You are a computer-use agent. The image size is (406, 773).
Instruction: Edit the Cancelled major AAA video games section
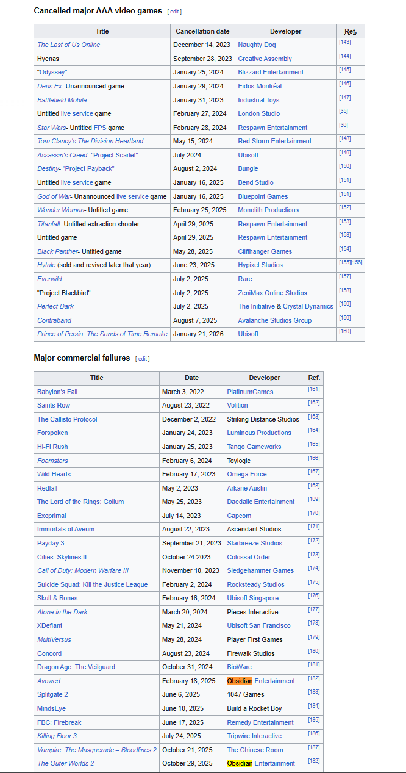(x=175, y=12)
